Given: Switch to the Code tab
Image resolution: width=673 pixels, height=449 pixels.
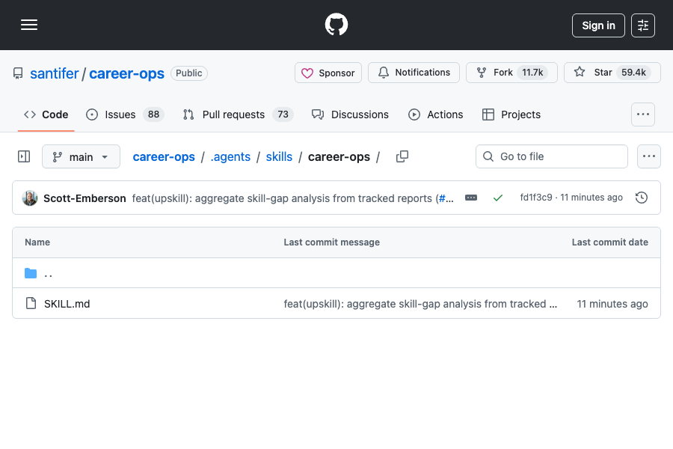Looking at the screenshot, I should click(x=46, y=114).
